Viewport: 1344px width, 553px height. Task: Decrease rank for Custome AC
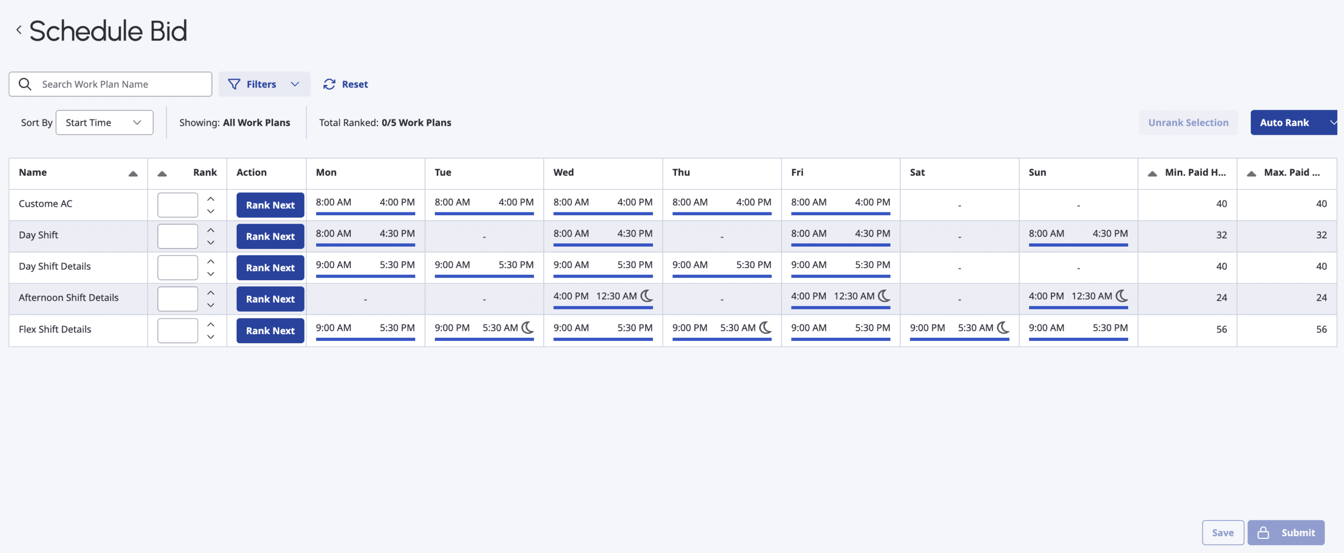point(211,211)
